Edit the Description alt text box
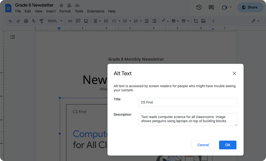266x161 pixels. (x=188, y=119)
